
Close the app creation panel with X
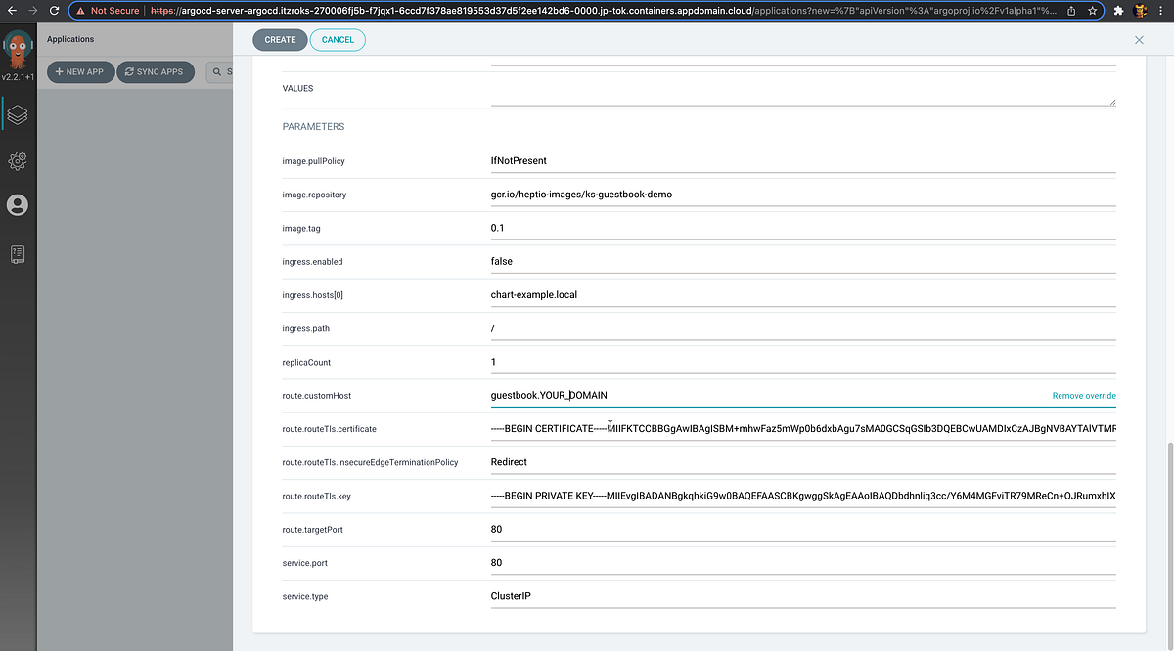click(1139, 39)
